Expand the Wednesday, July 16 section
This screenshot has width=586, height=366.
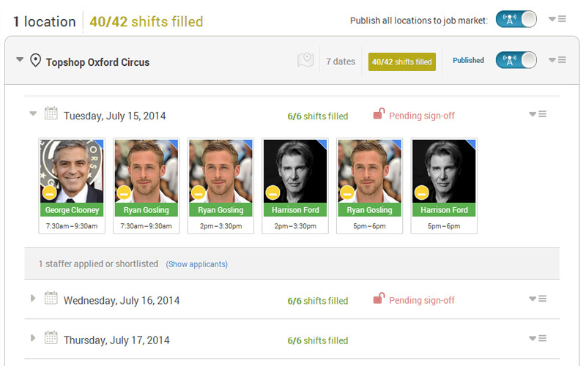pyautogui.click(x=33, y=298)
